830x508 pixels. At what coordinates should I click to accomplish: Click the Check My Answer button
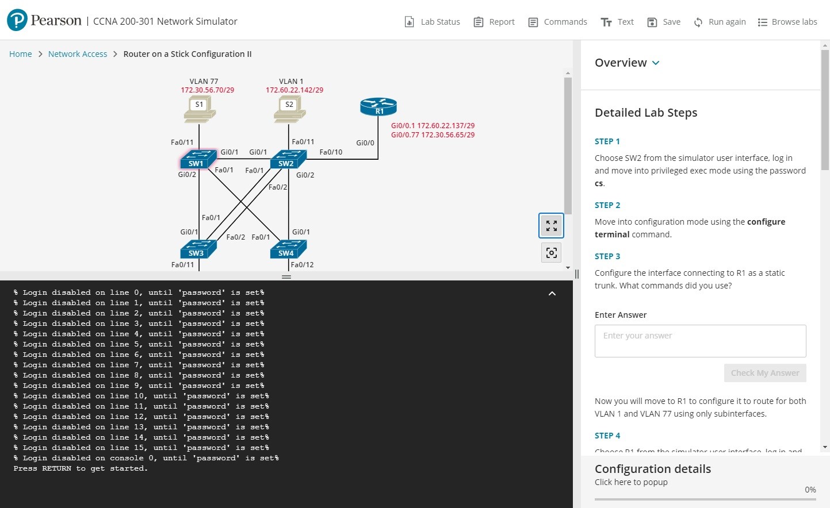click(765, 373)
